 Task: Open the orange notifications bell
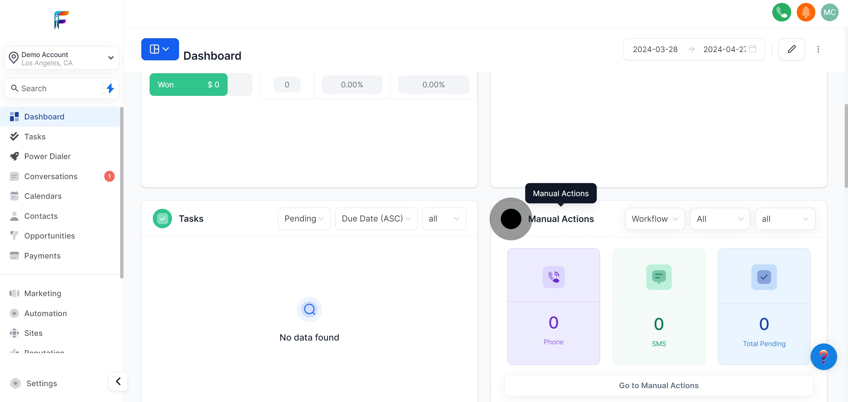[806, 12]
